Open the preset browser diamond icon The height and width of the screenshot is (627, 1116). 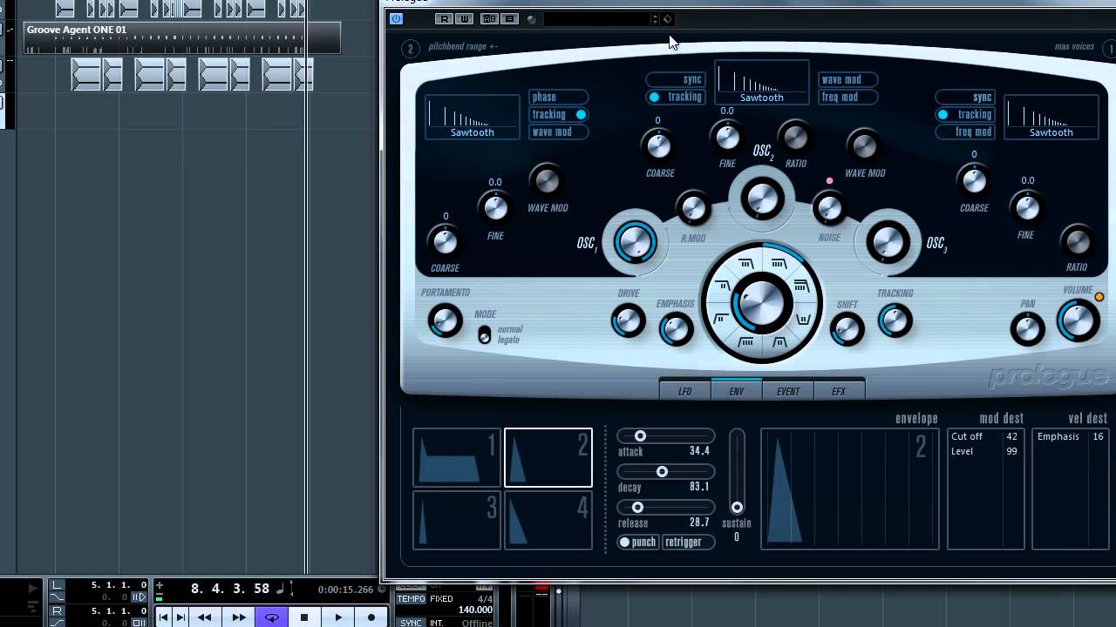pyautogui.click(x=667, y=19)
